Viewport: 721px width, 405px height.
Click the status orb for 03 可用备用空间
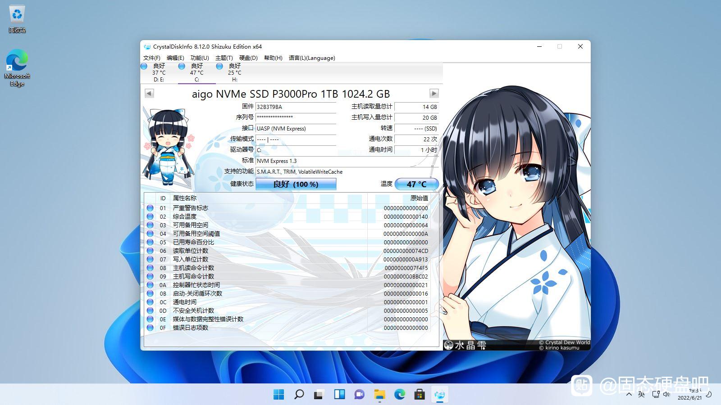[150, 225]
